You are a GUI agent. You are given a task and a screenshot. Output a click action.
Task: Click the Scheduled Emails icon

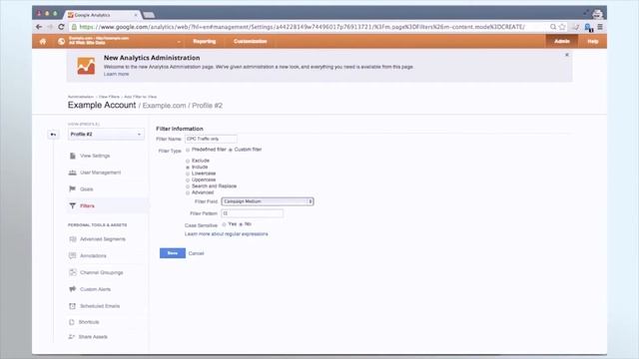pos(73,306)
